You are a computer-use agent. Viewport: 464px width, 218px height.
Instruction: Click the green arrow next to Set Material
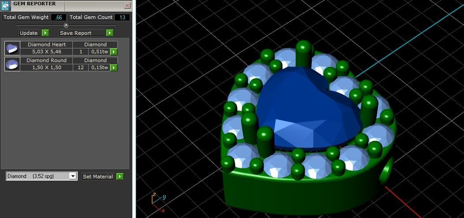120,176
